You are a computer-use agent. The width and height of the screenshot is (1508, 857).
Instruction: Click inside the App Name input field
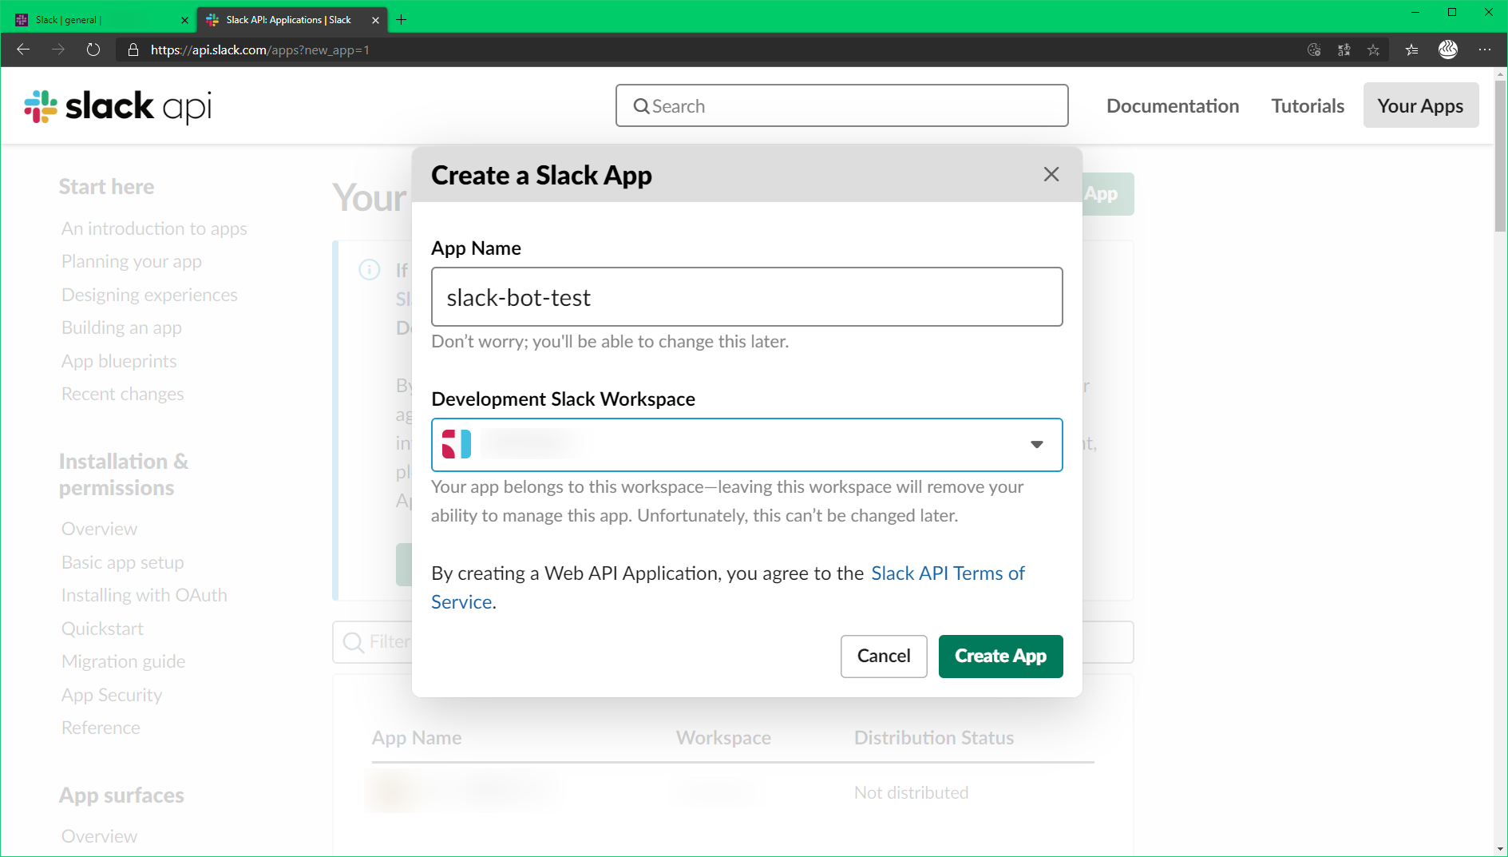point(746,296)
